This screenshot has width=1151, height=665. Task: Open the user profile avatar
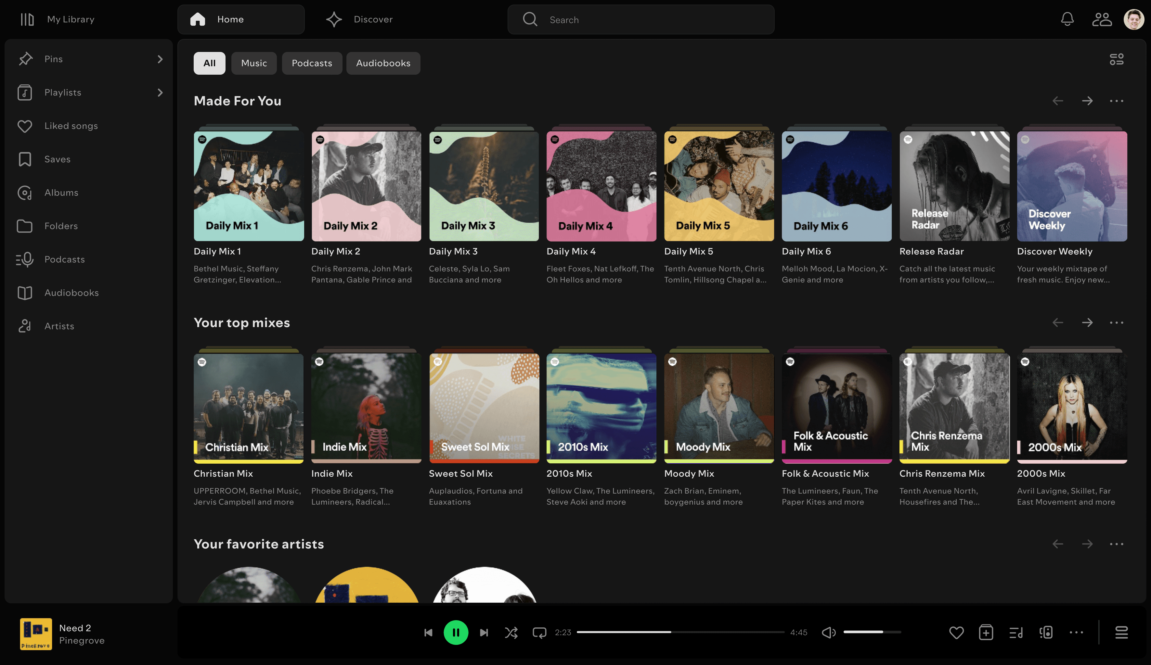(x=1134, y=19)
